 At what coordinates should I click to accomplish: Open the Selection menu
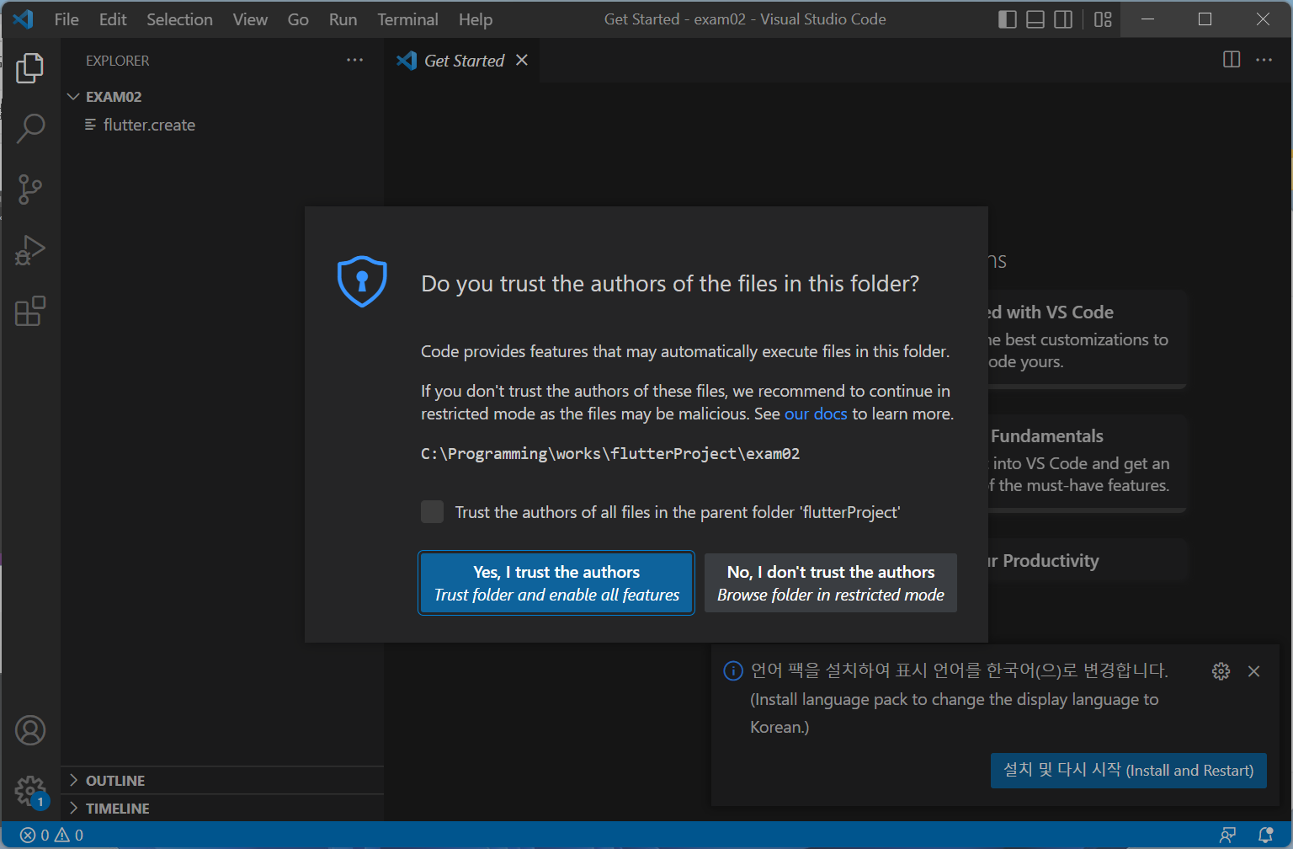pyautogui.click(x=179, y=19)
